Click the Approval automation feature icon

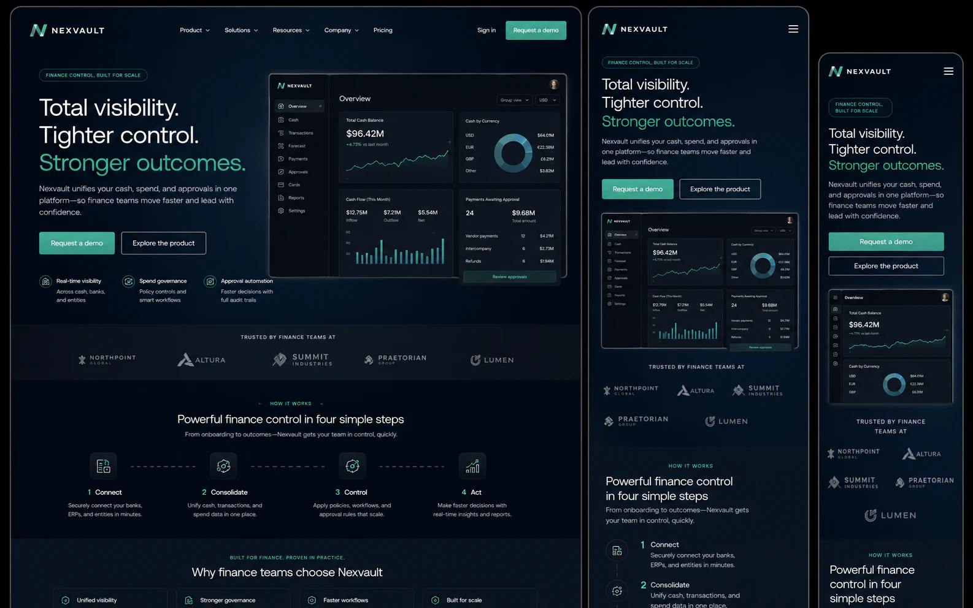click(210, 281)
